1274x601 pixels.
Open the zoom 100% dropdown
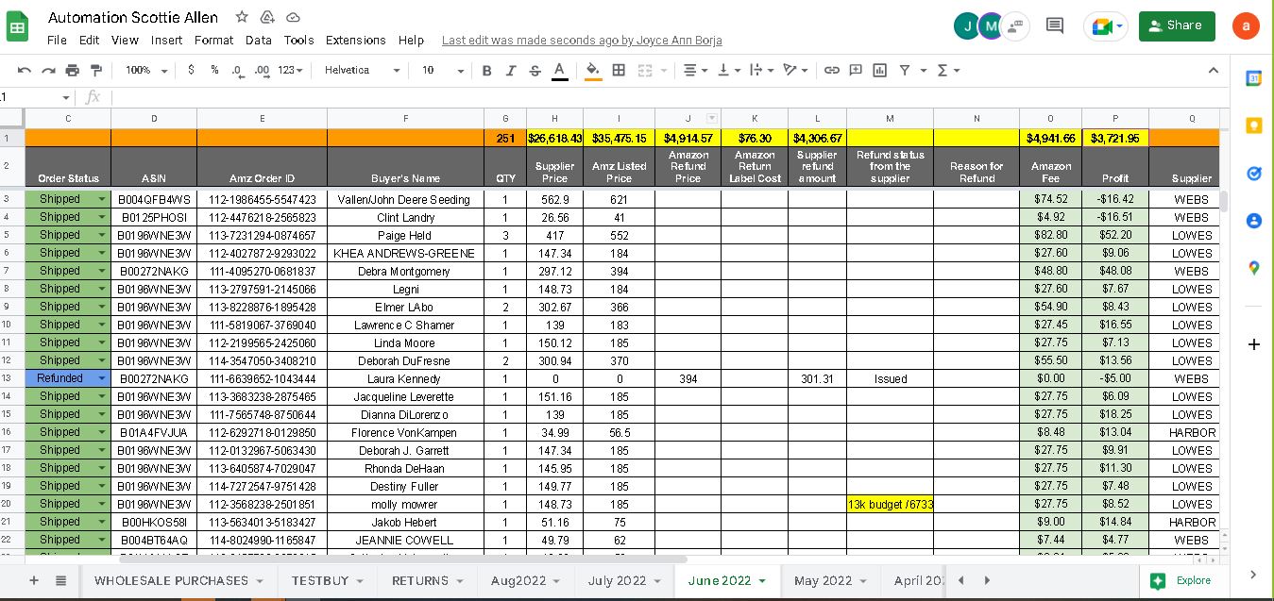tap(146, 71)
